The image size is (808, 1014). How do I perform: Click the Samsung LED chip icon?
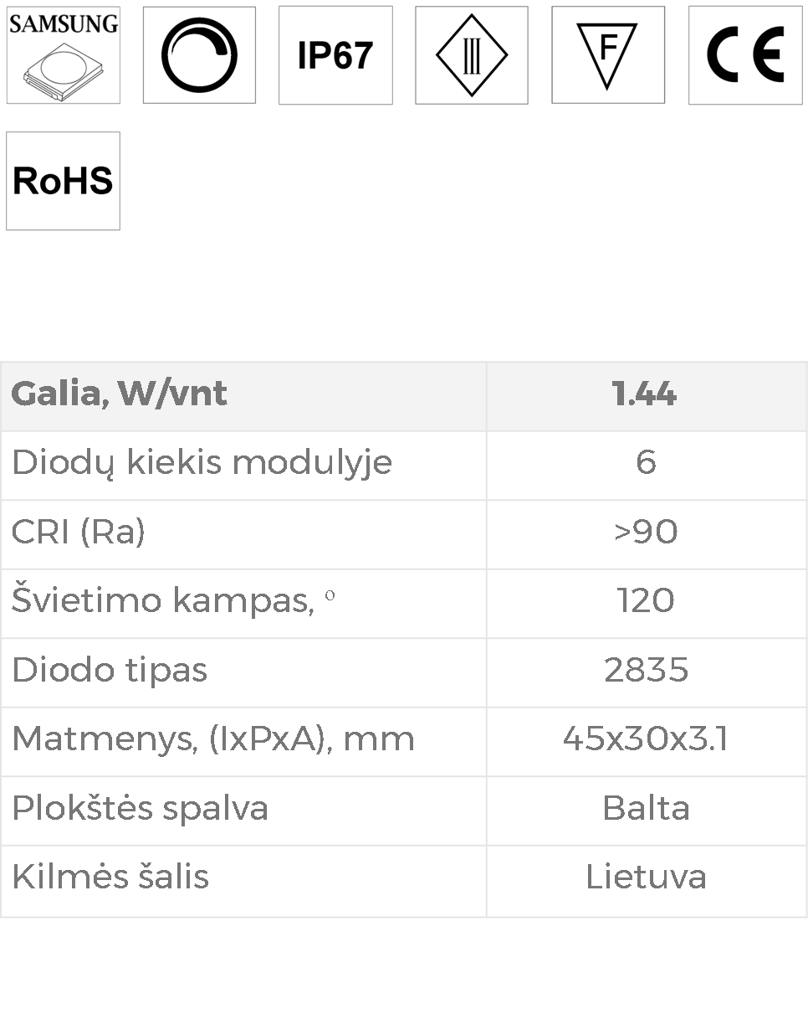(63, 55)
